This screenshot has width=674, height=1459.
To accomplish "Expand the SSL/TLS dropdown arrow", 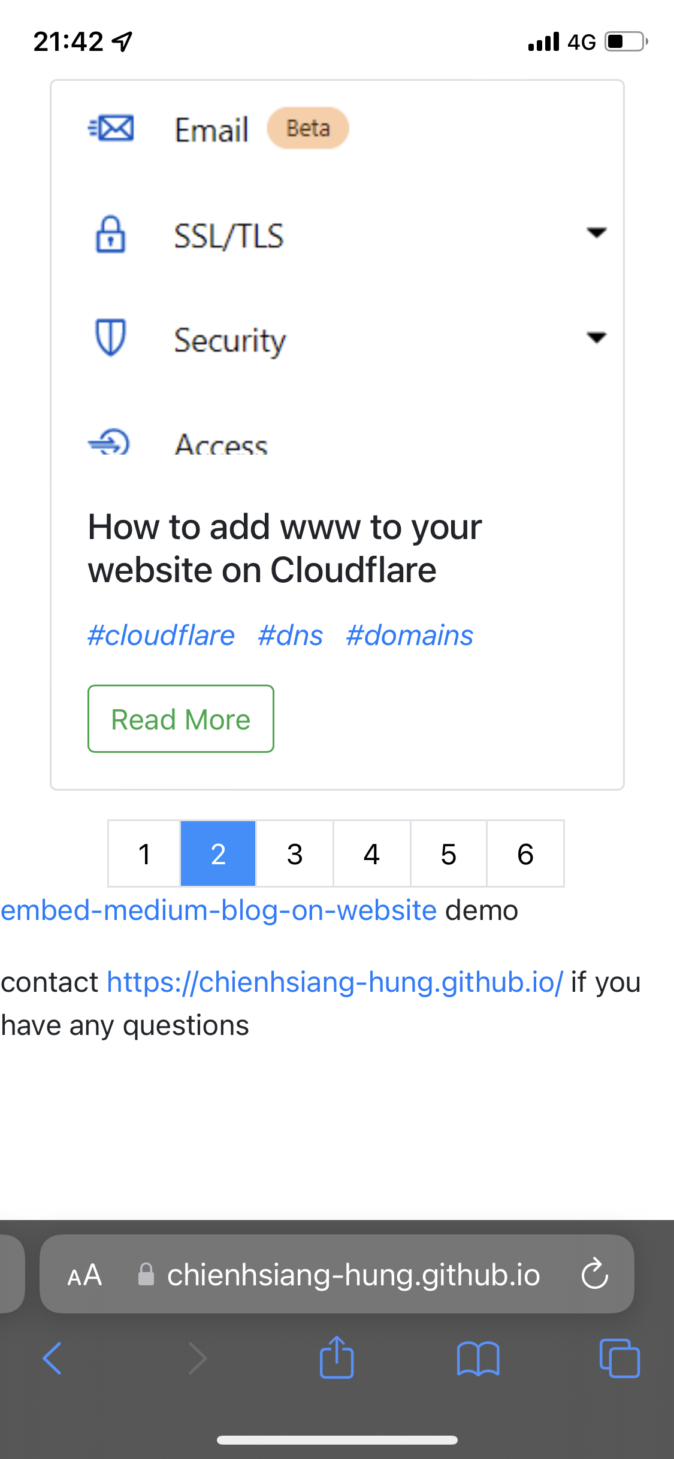I will pyautogui.click(x=597, y=234).
